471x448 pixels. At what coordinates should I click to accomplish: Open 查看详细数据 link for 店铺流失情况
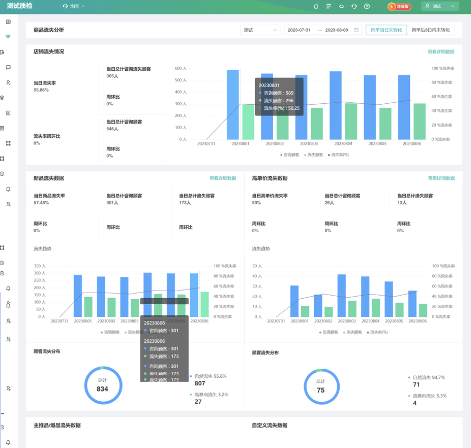tap(441, 52)
